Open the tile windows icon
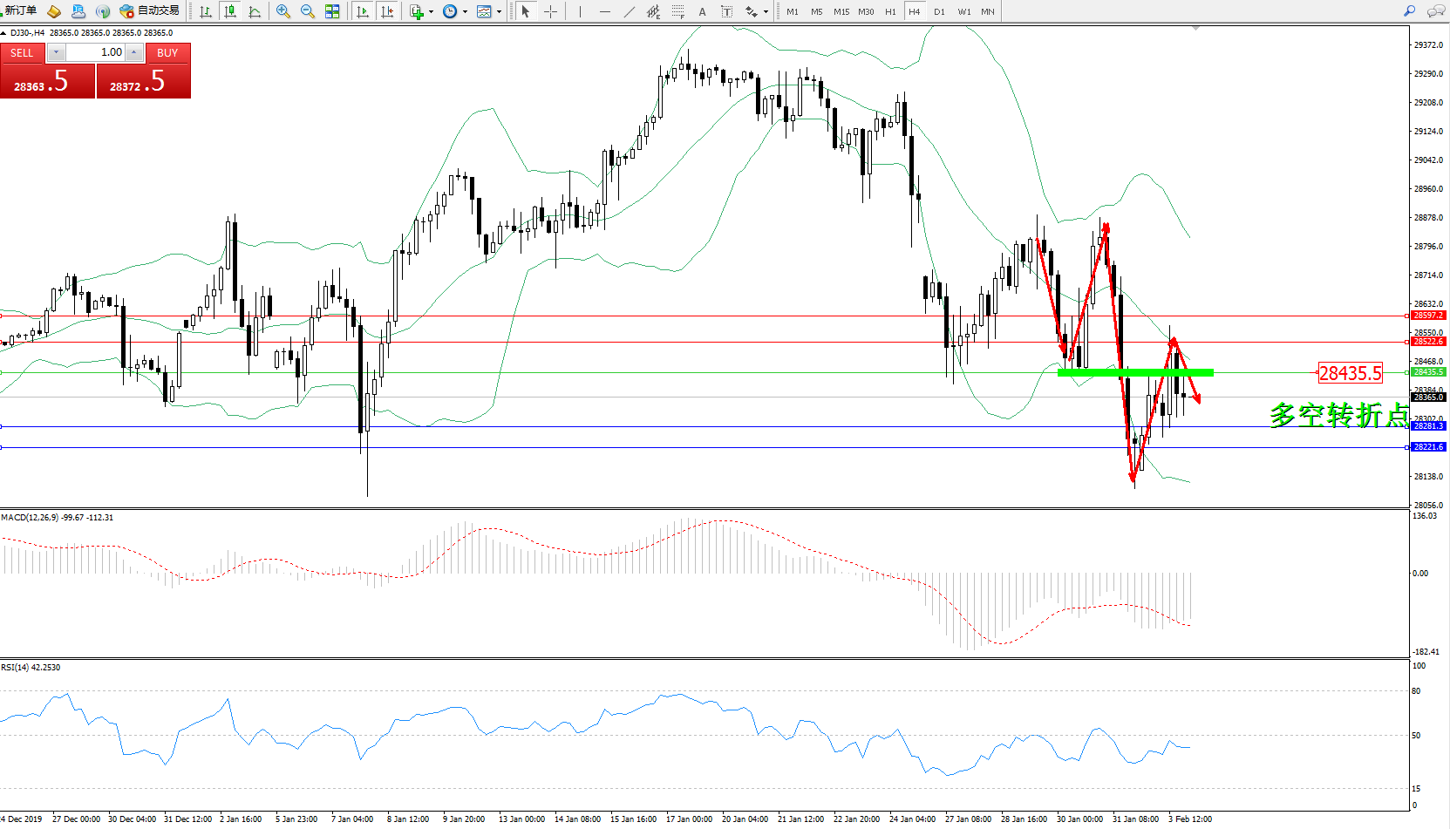1450x829 pixels. (x=332, y=11)
